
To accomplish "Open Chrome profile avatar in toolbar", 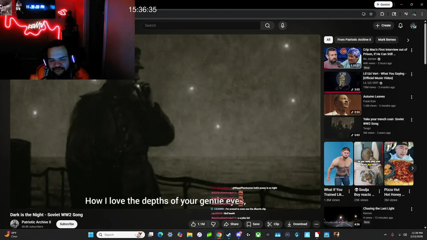I will (414, 14).
